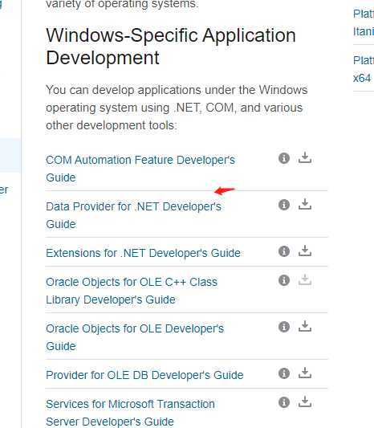The width and height of the screenshot is (374, 428).
Task: View info for Extensions for .NET guide
Action: tap(284, 251)
